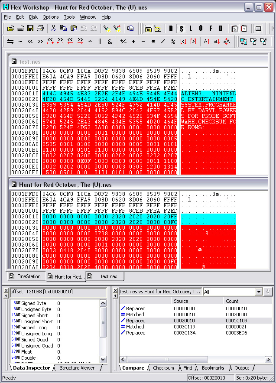Select Matched row at source 0003C119

[x=196, y=327]
